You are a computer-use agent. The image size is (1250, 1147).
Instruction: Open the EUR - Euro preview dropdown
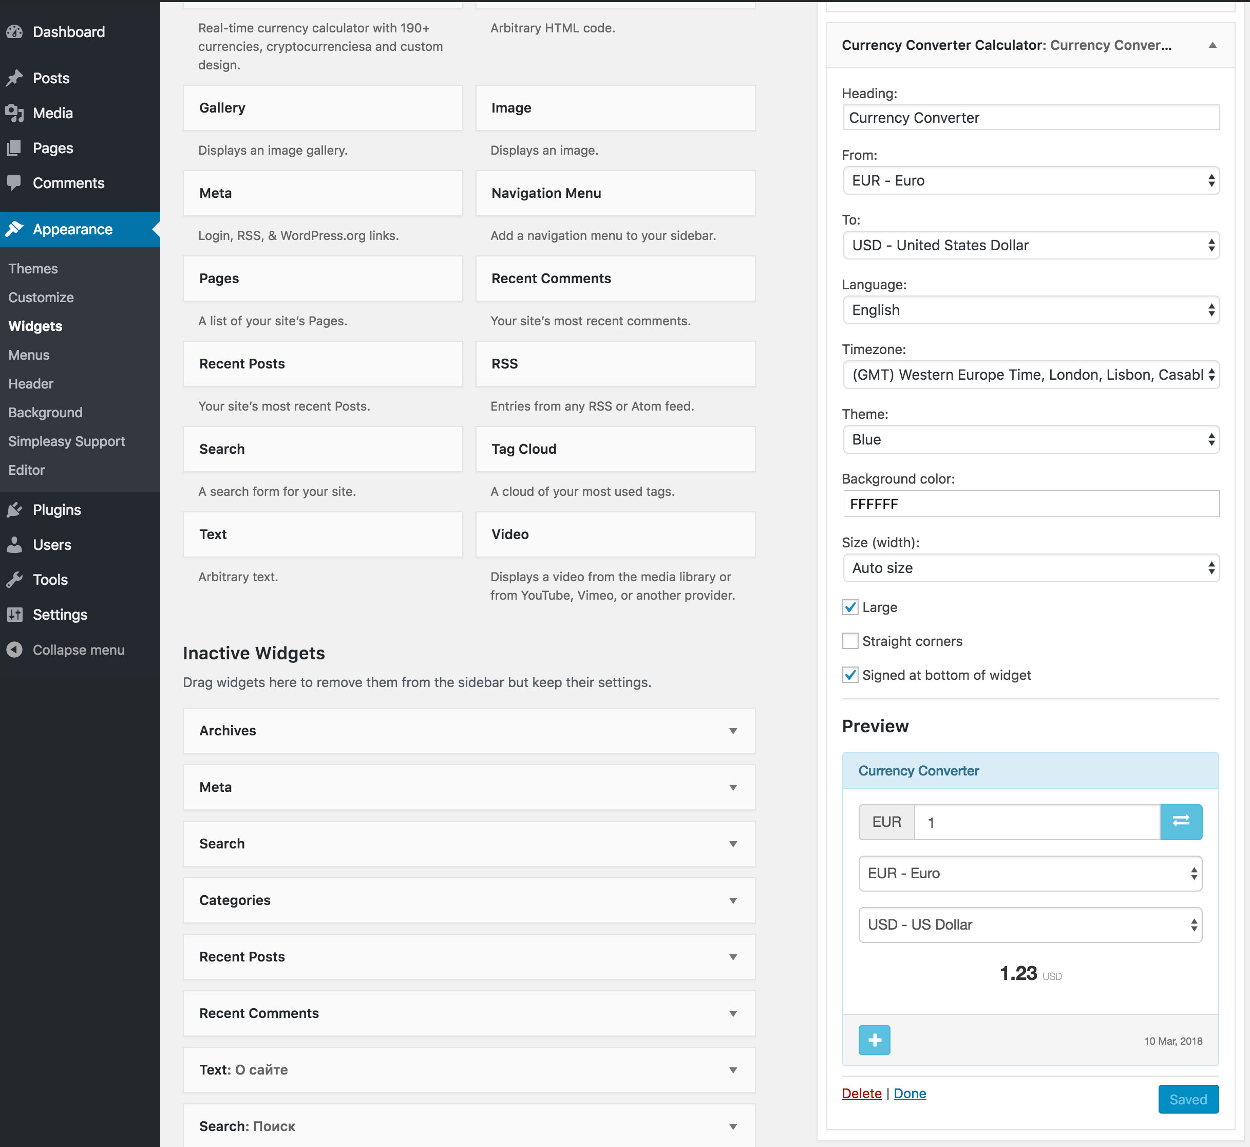[x=1030, y=873]
